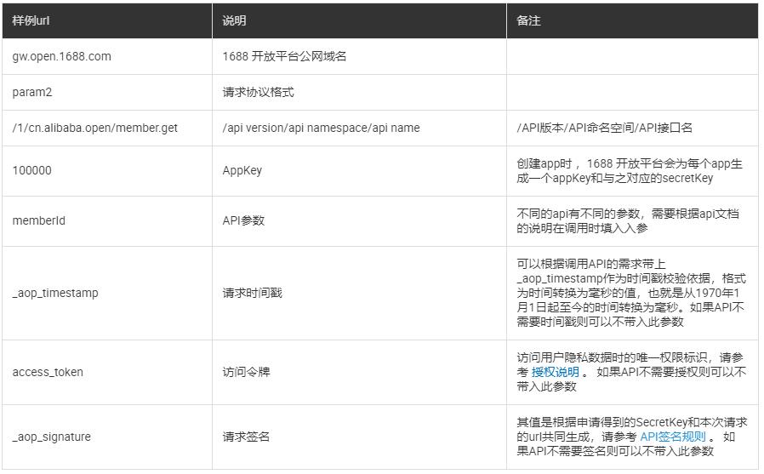Image resolution: width=764 pixels, height=474 pixels.
Task: Select the 请求签名 cell
Action: [x=360, y=437]
